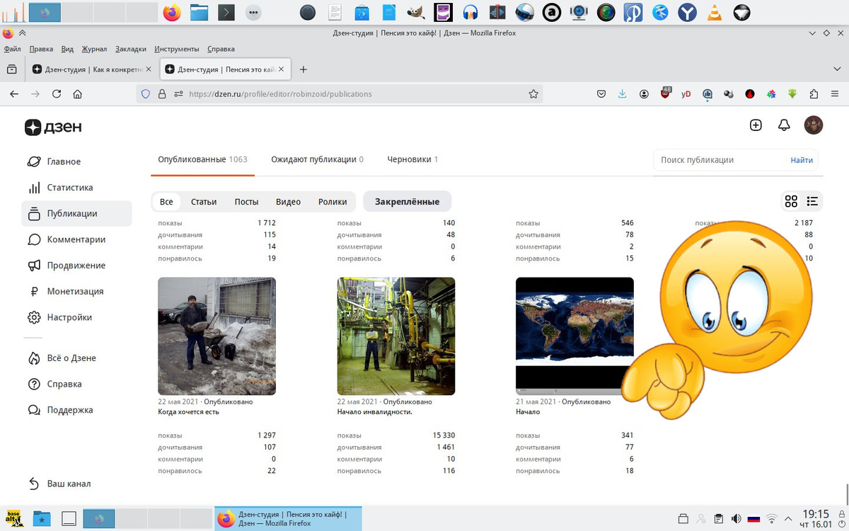Open Справка help item in Dzen sidebar
Image resolution: width=849 pixels, height=531 pixels.
[x=64, y=384]
